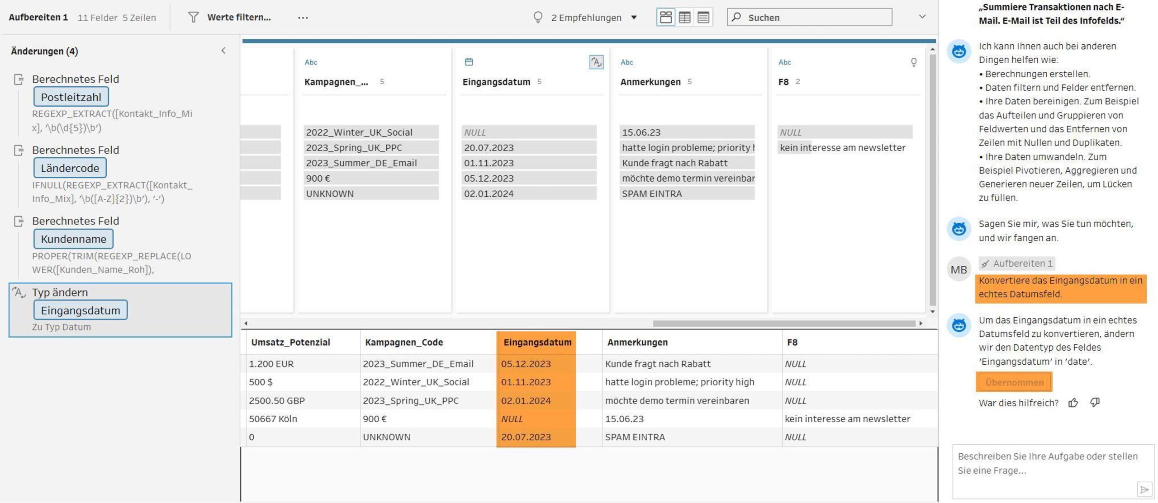Viewport: 1158px width, 503px height.
Task: Click the F8 field lightbulb recommendation
Action: [x=913, y=62]
